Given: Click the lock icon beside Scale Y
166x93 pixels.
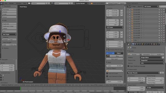Looking at the screenshot, I should coord(122,34).
